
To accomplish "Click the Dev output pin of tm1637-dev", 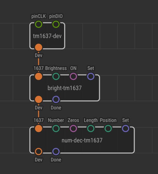I will tap(39, 47).
